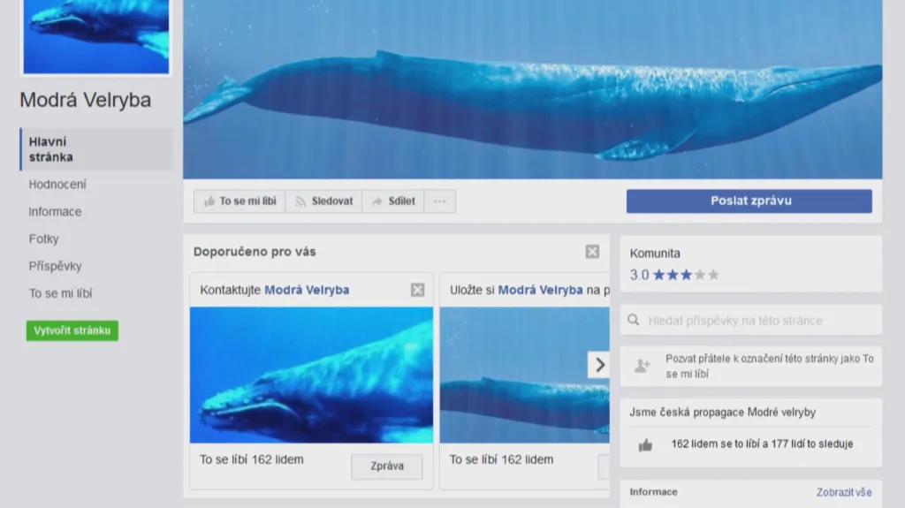Click the Sdílet share button

tap(393, 201)
